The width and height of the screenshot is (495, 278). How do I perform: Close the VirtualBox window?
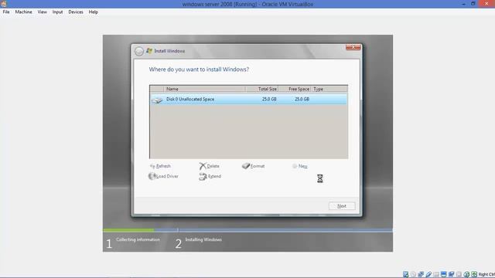click(x=486, y=3)
